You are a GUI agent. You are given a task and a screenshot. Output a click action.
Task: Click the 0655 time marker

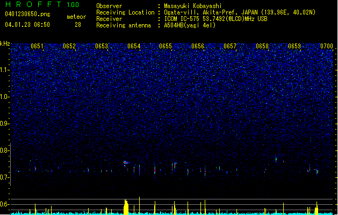tap(166, 46)
